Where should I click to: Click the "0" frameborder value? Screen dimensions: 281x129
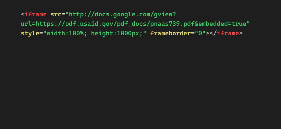(x=200, y=33)
